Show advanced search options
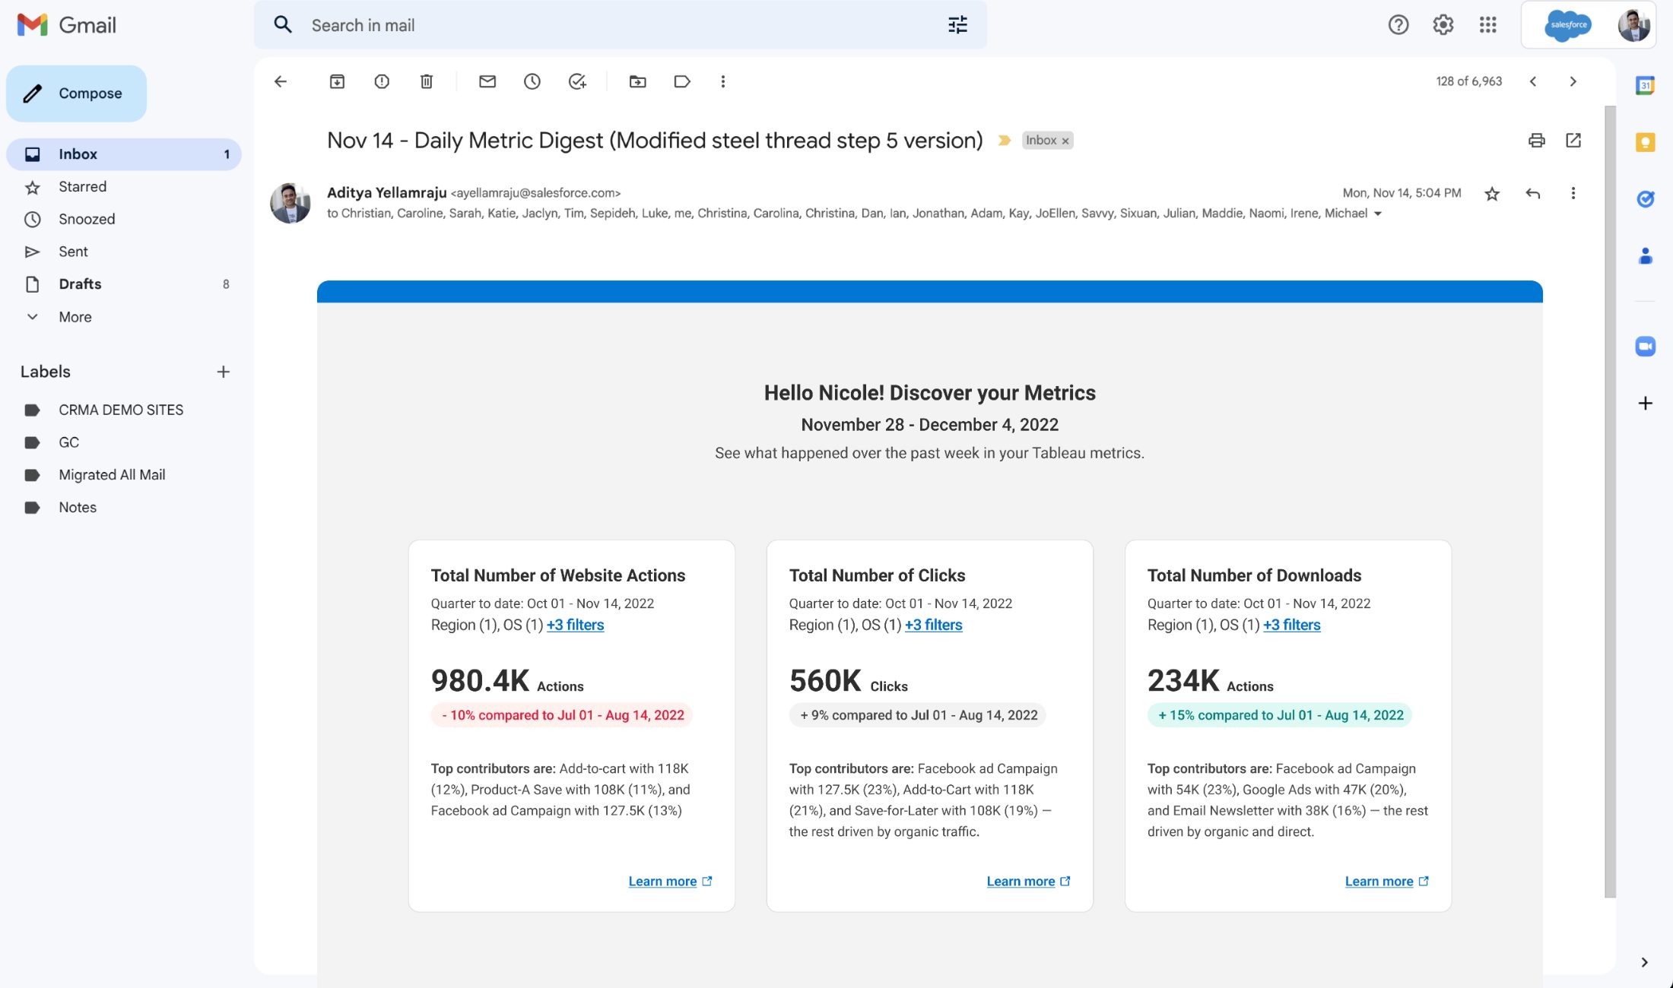 tap(958, 25)
